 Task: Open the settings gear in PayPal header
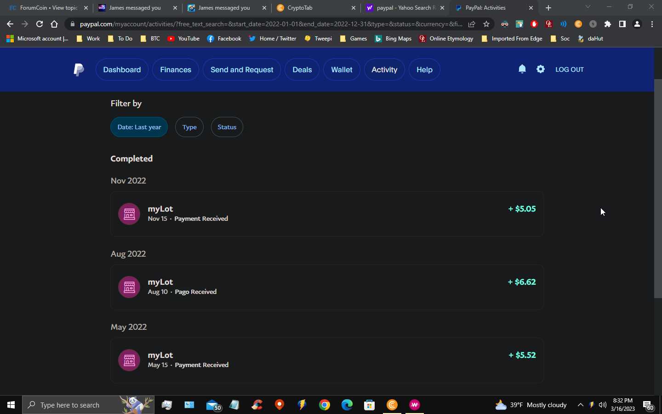(x=541, y=69)
